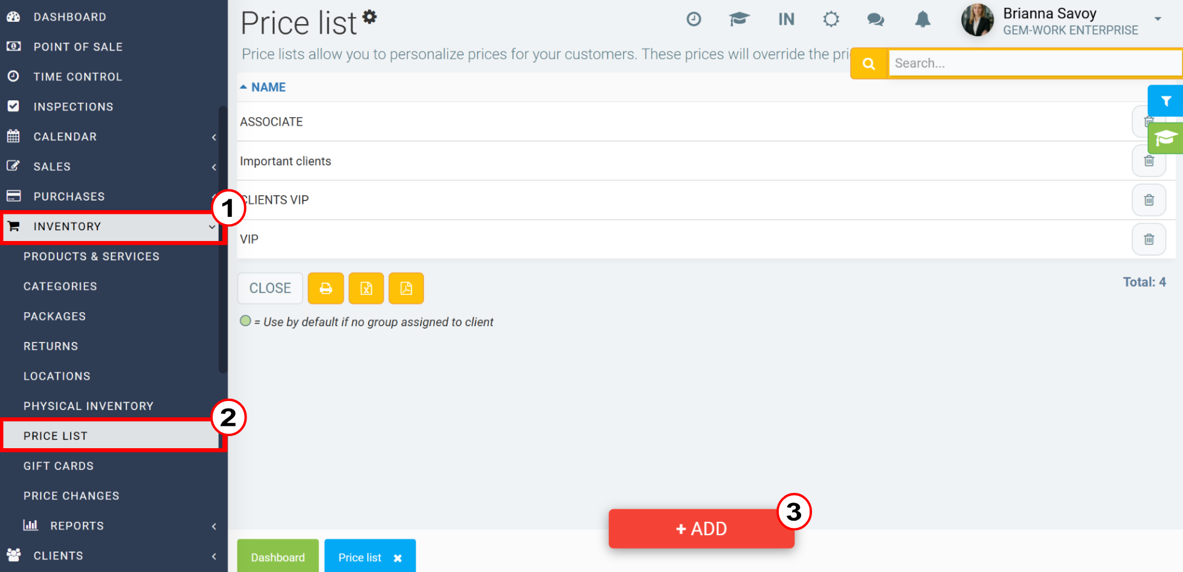The image size is (1183, 572).
Task: Open Returns submenu item
Action: (x=51, y=346)
